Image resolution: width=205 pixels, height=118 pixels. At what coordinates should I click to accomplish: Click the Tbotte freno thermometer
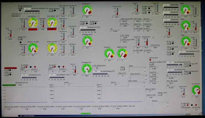click(x=24, y=49)
